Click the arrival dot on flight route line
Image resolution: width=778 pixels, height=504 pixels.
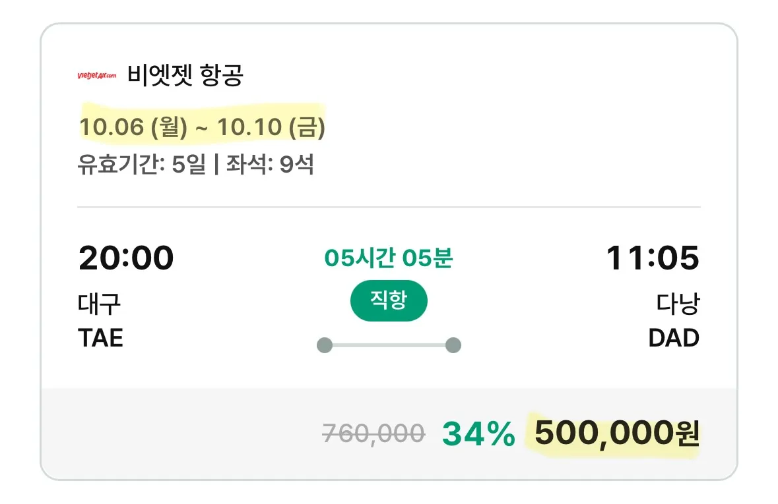click(453, 345)
